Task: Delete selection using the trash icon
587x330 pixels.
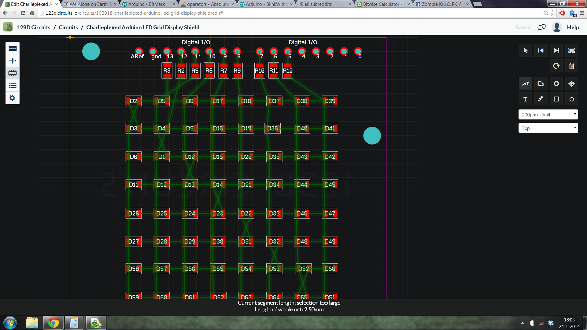Action: coord(571,66)
